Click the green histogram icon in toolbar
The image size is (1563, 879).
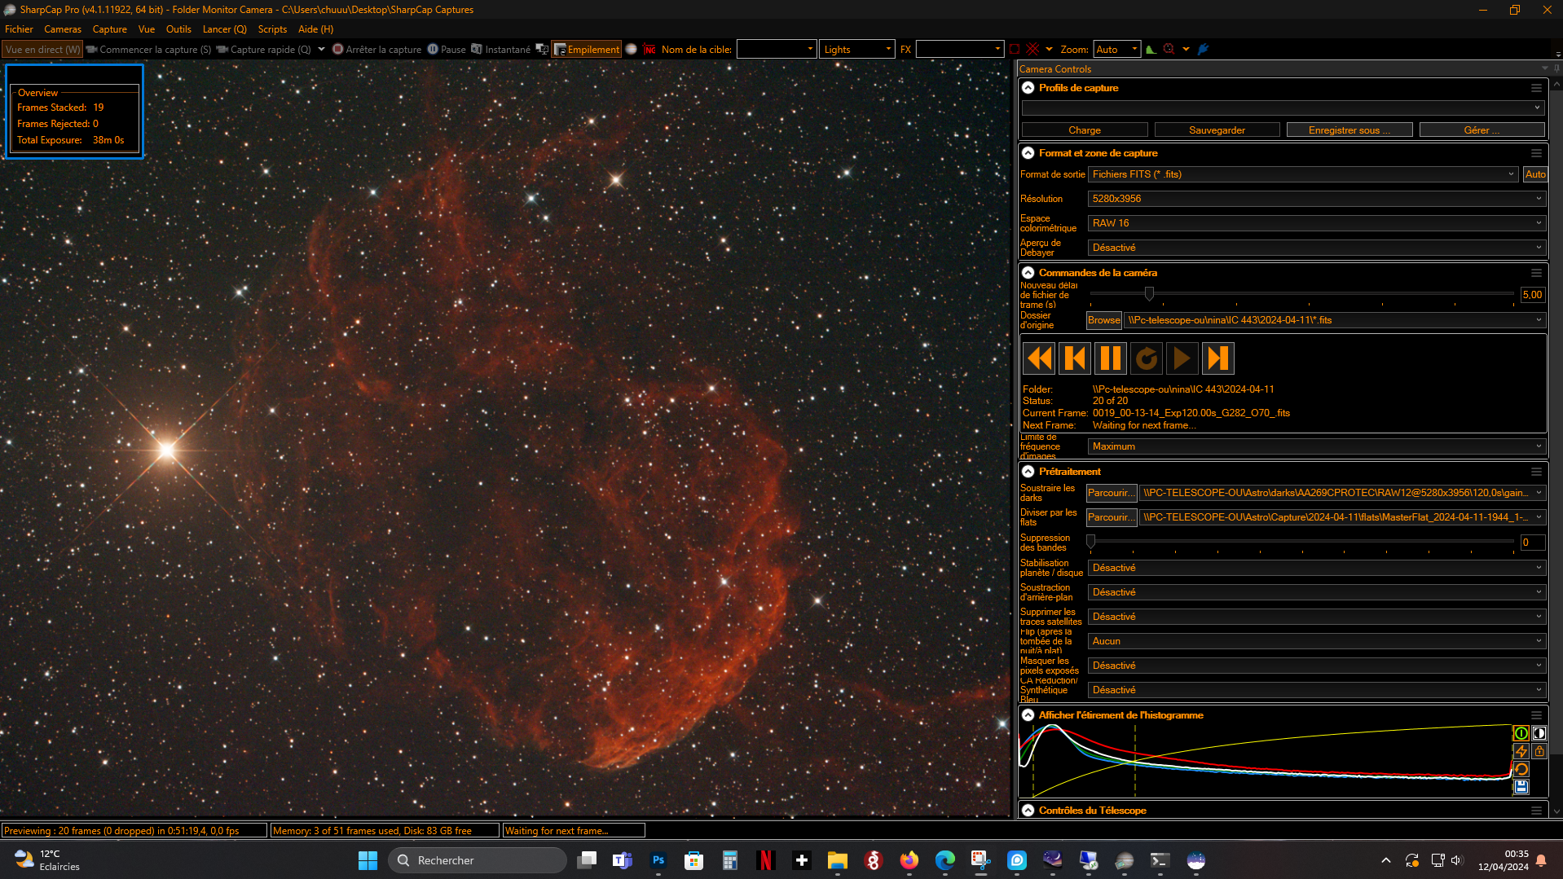tap(1151, 50)
